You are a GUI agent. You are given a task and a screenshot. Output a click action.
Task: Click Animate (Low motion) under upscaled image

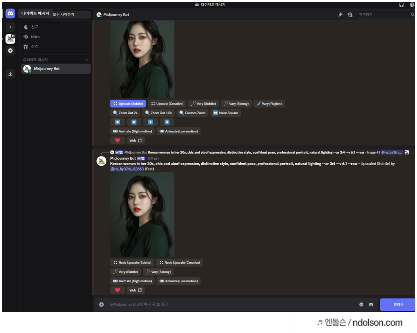point(178,281)
